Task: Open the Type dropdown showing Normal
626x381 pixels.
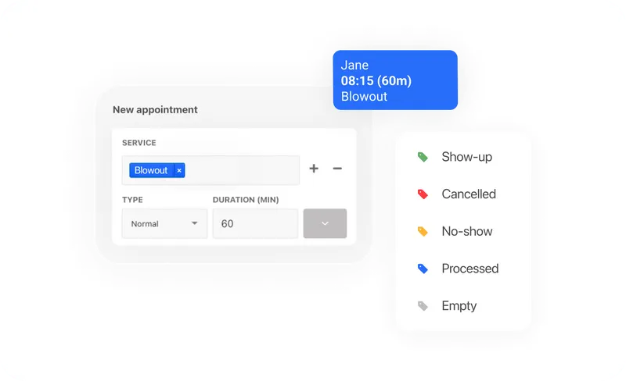Action: [164, 223]
